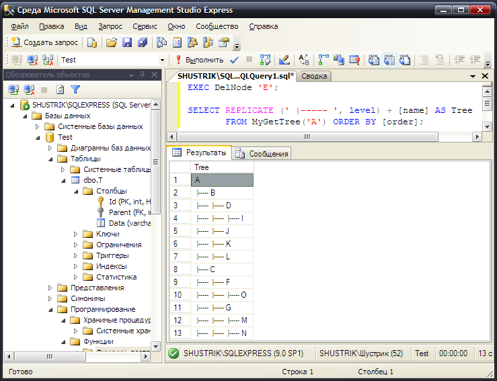Click Refresh icon in Object Explorer
Viewport: 497px width, 381px height.
[60, 89]
